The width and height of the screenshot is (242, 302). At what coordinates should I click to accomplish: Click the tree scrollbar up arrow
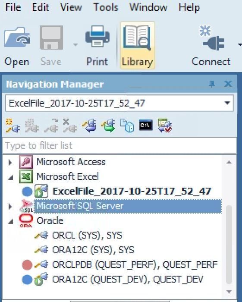pos(229,162)
